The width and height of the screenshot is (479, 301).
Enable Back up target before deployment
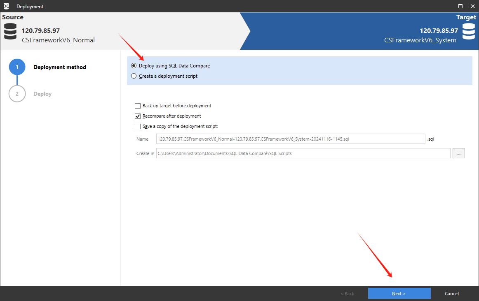pyautogui.click(x=138, y=106)
